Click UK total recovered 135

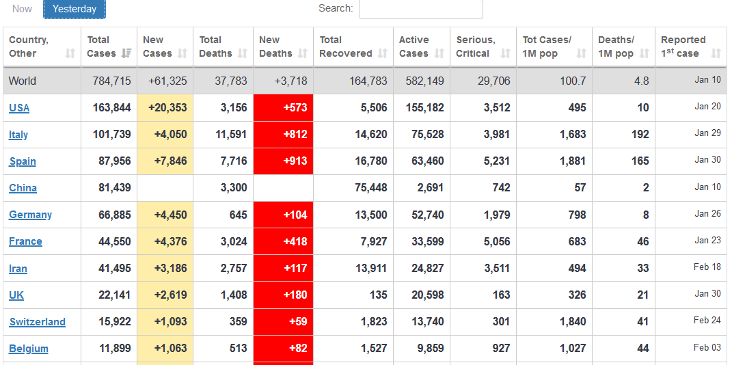[x=377, y=295]
